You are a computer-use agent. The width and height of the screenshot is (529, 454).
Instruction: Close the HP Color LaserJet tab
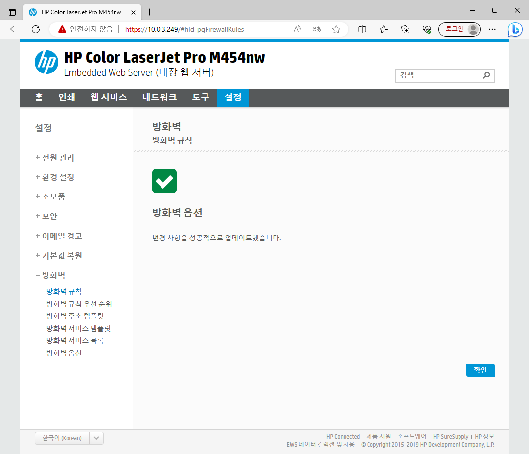(133, 12)
